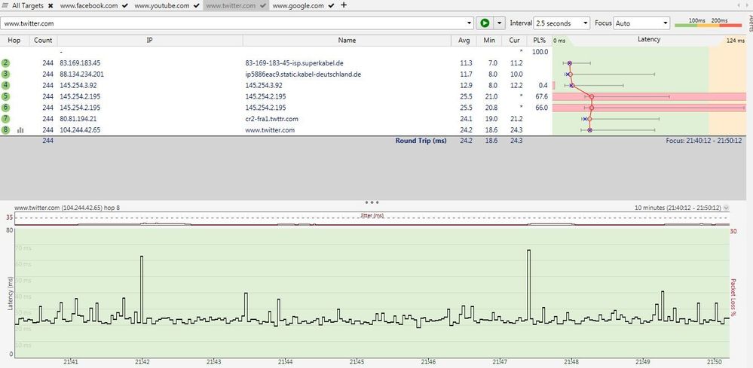Click the 66.0 packet loss value
This screenshot has width=753, height=368.
coord(541,108)
